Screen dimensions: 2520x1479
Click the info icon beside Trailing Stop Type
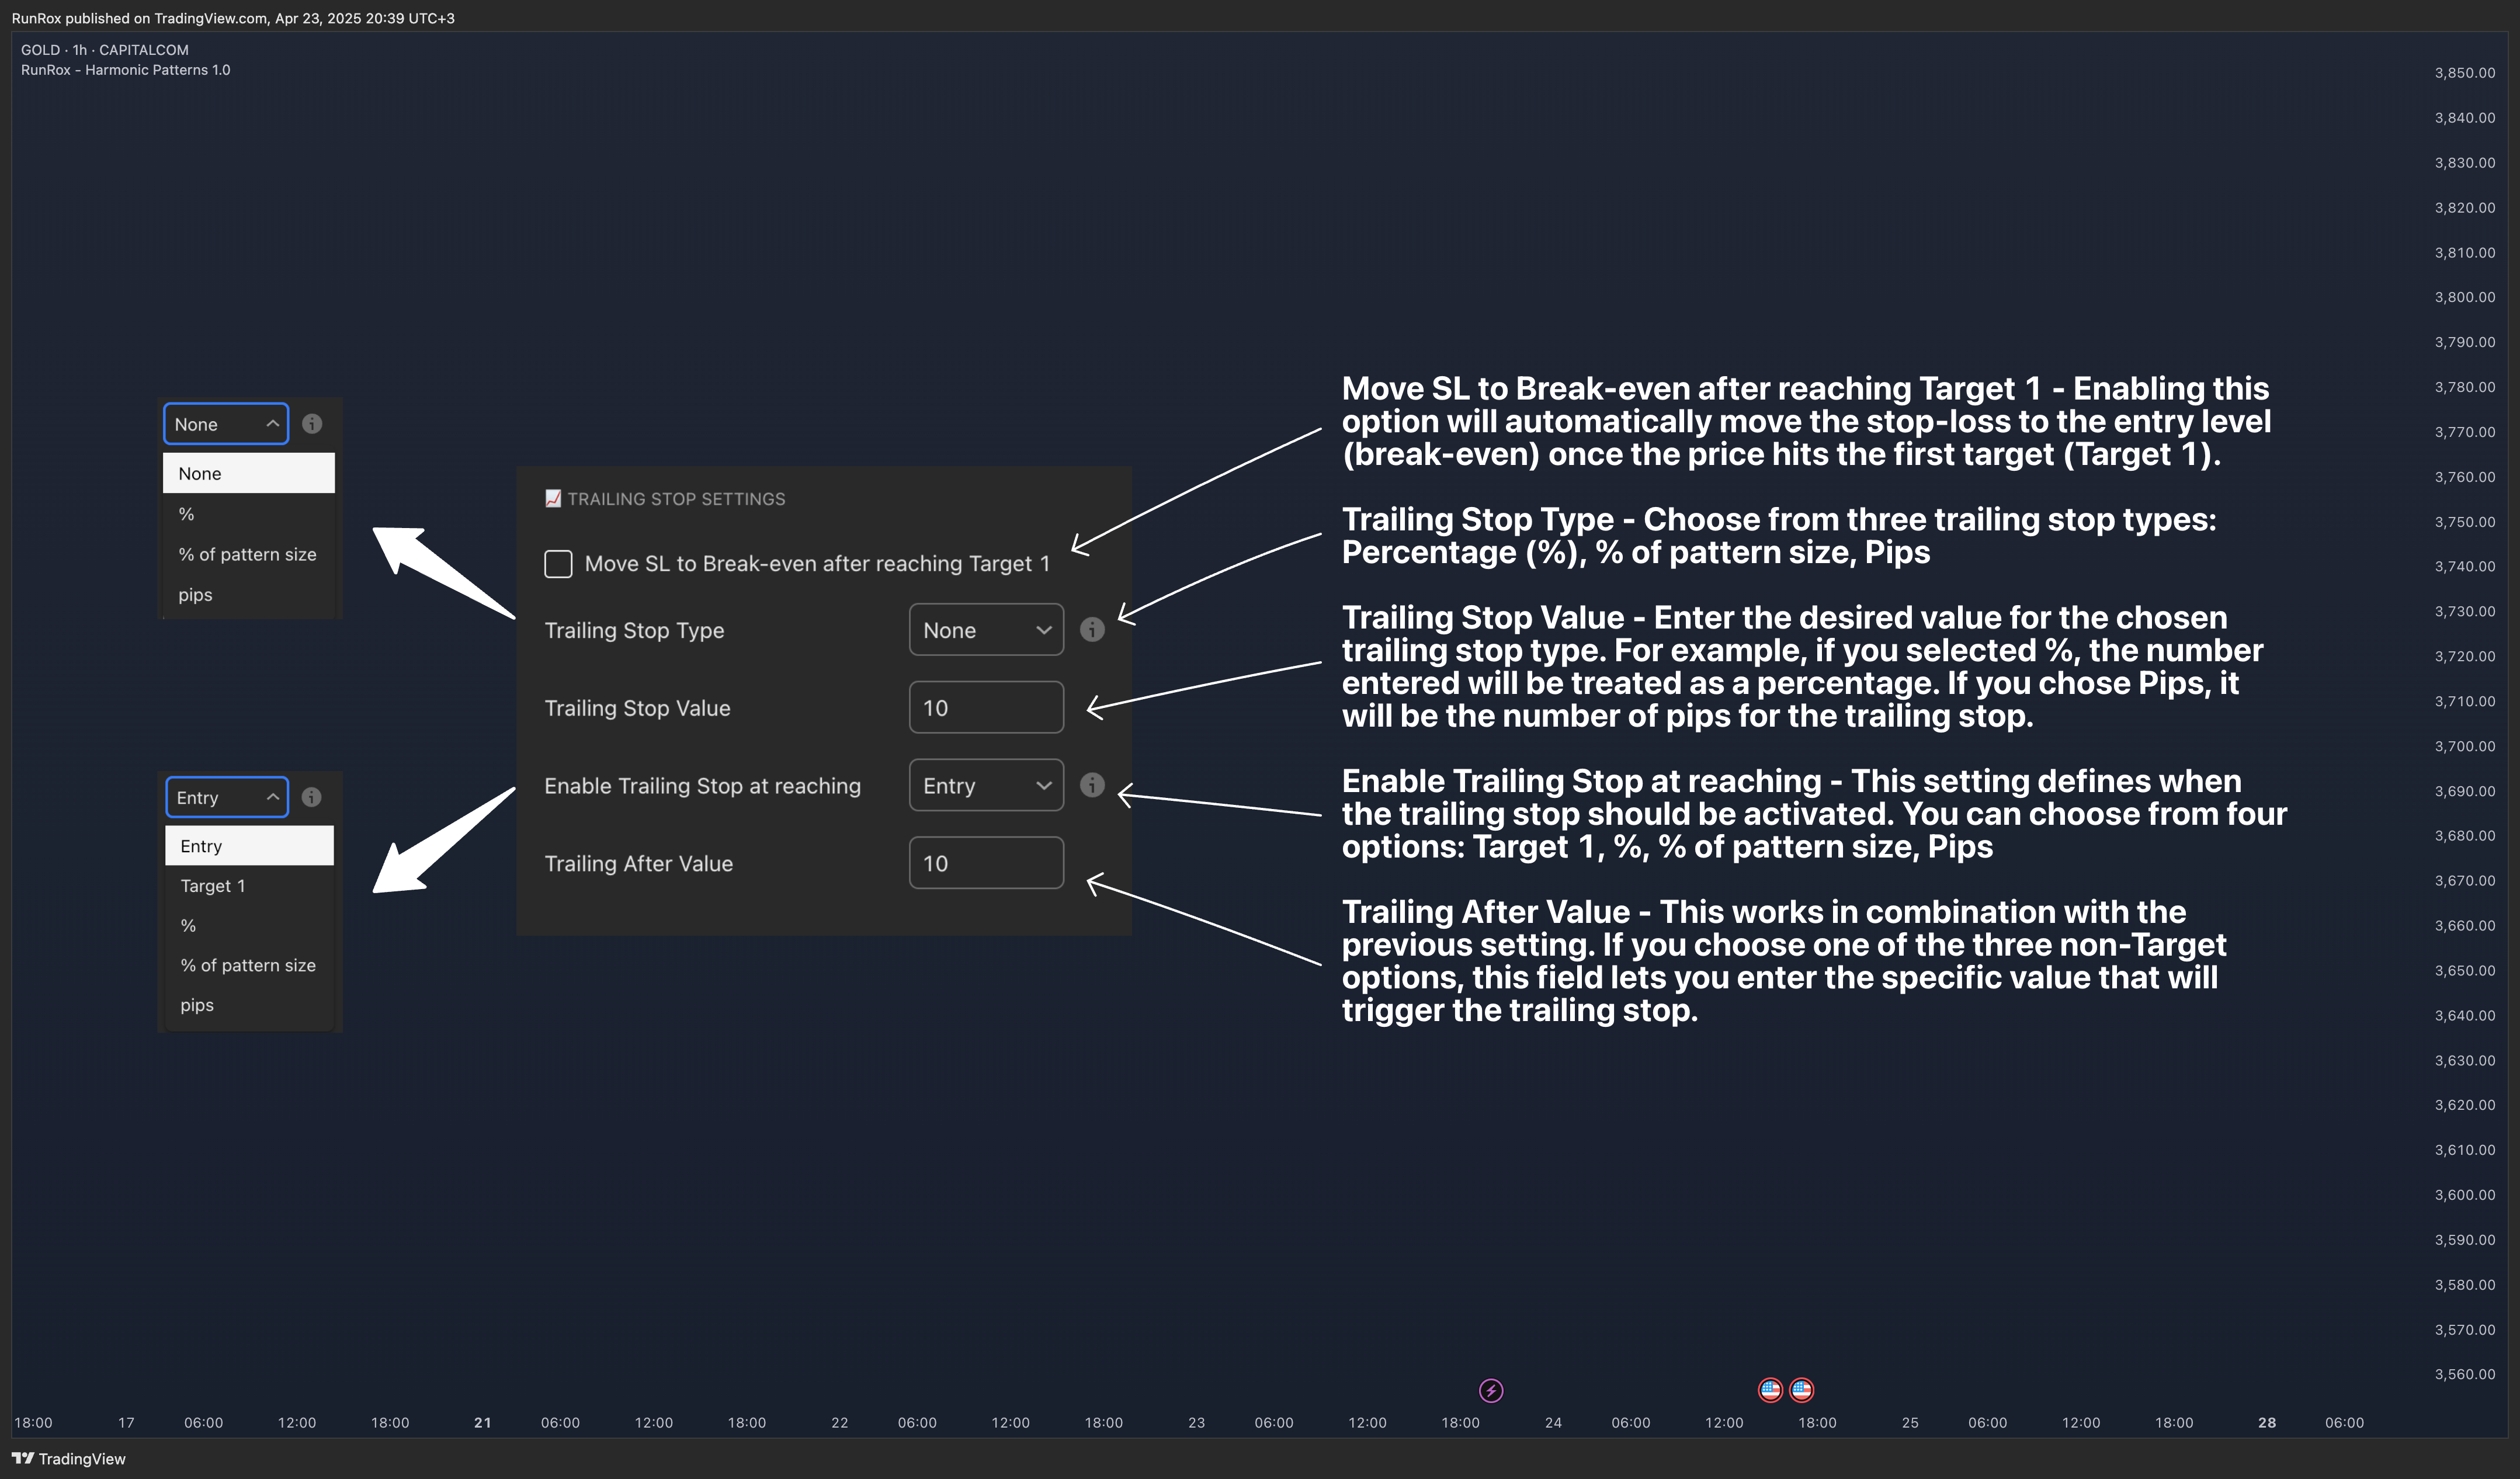click(1092, 630)
